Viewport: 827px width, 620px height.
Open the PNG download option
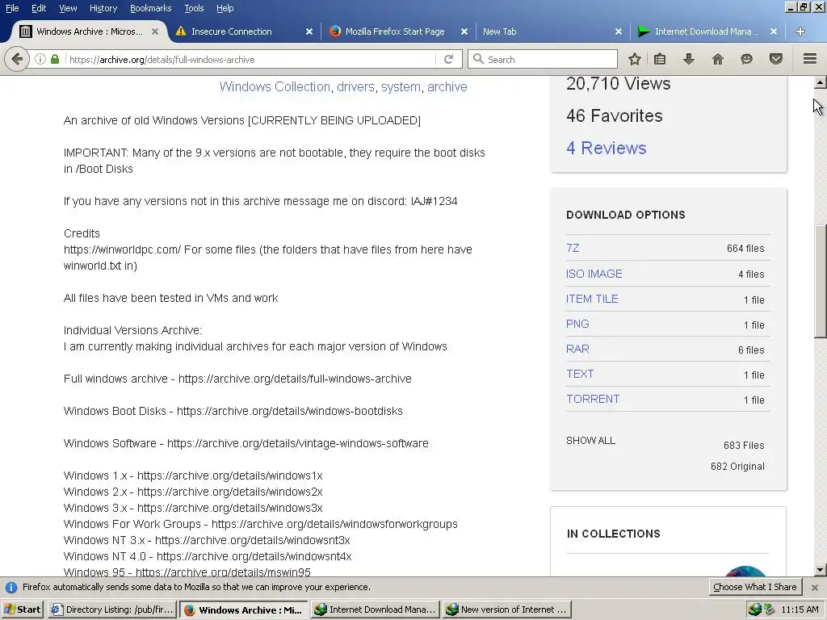click(x=577, y=324)
